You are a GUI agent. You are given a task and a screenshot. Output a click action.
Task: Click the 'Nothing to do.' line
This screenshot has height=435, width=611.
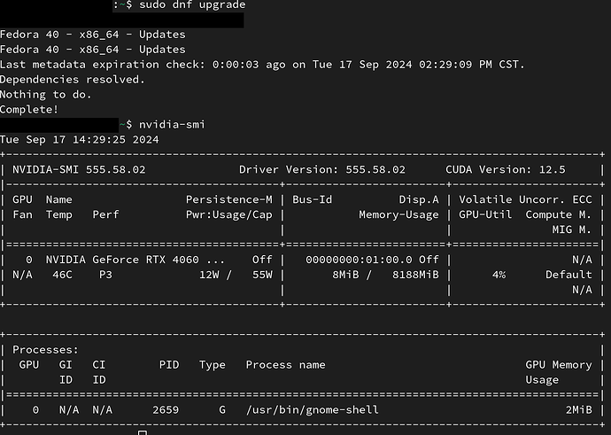45,94
